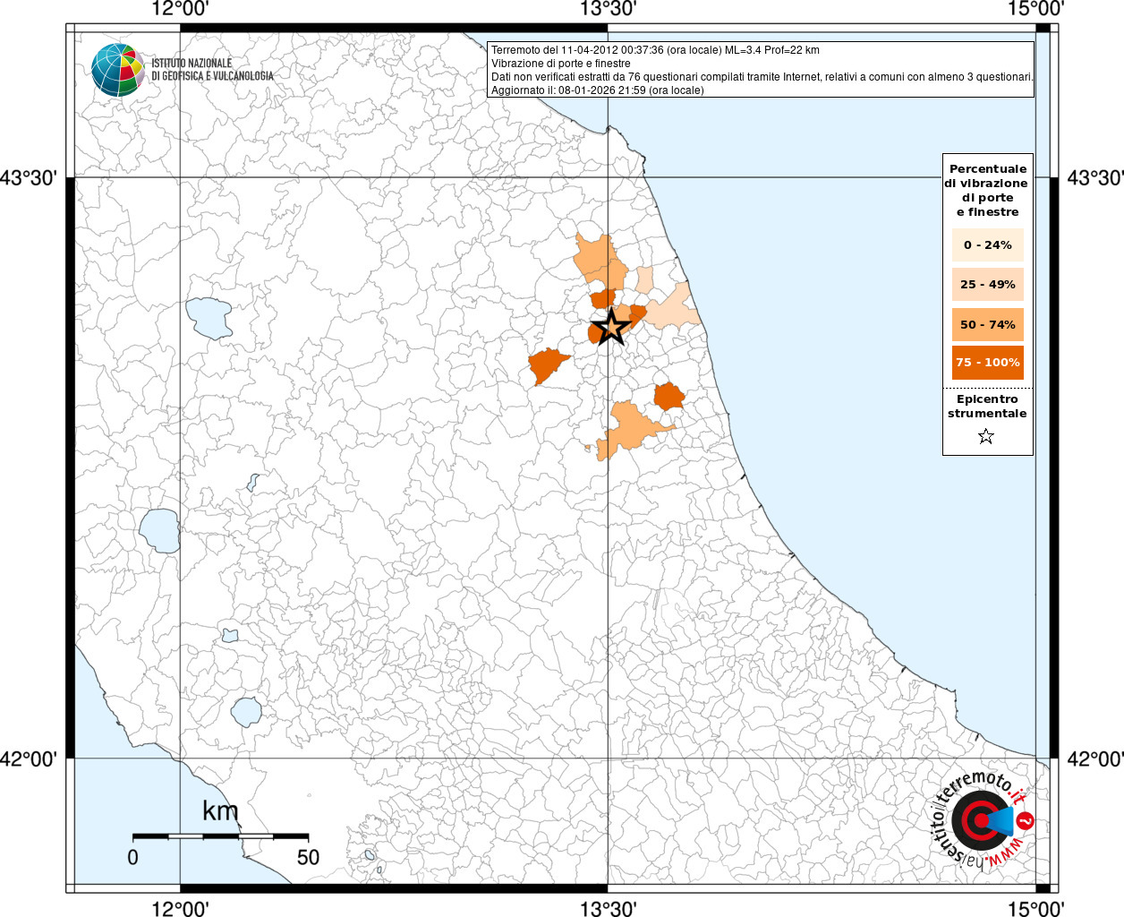The width and height of the screenshot is (1124, 917).
Task: Click the 'Istituto Nazionale di Geofisica e Vulcanologia' text
Action: click(x=212, y=70)
